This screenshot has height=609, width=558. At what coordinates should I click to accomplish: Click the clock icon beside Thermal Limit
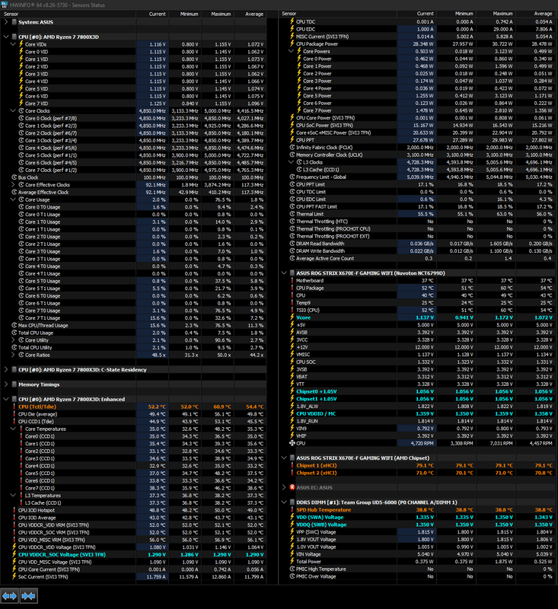click(292, 214)
